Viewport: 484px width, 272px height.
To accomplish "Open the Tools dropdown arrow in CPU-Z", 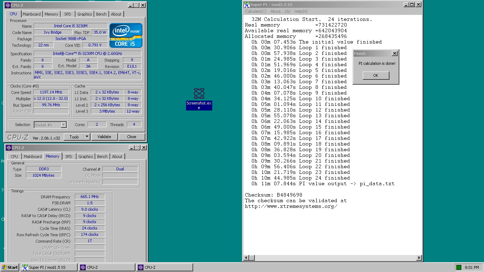I will coord(87,137).
